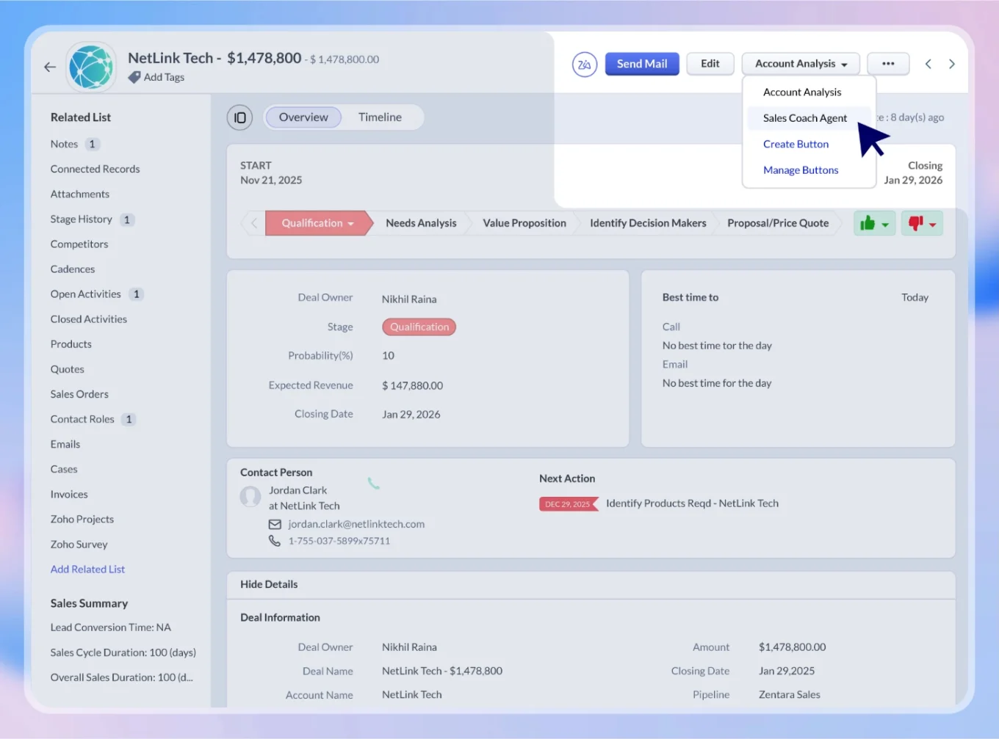Viewport: 999px width, 739px height.
Task: Select Account Analysis from the menu
Action: coord(802,92)
